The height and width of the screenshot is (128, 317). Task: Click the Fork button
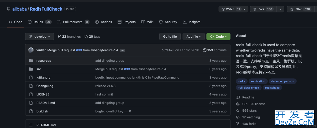click(263, 9)
